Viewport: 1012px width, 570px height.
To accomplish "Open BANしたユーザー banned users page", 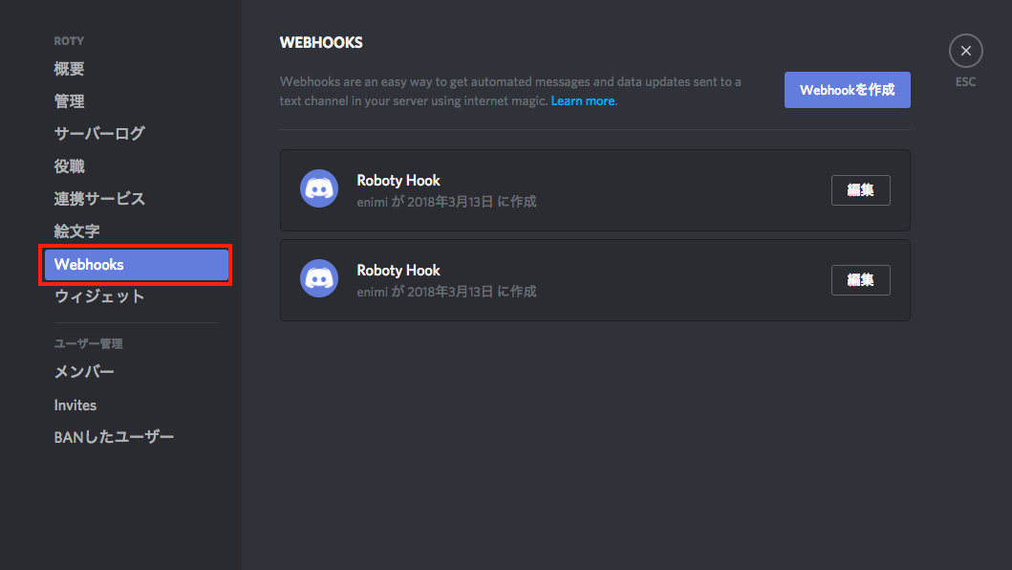I will click(115, 437).
